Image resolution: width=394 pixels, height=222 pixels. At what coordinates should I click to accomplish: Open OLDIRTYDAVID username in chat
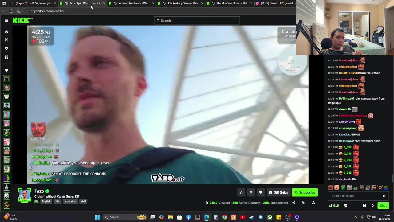point(349,73)
